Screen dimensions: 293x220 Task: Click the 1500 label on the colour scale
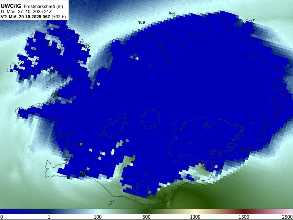244,217
